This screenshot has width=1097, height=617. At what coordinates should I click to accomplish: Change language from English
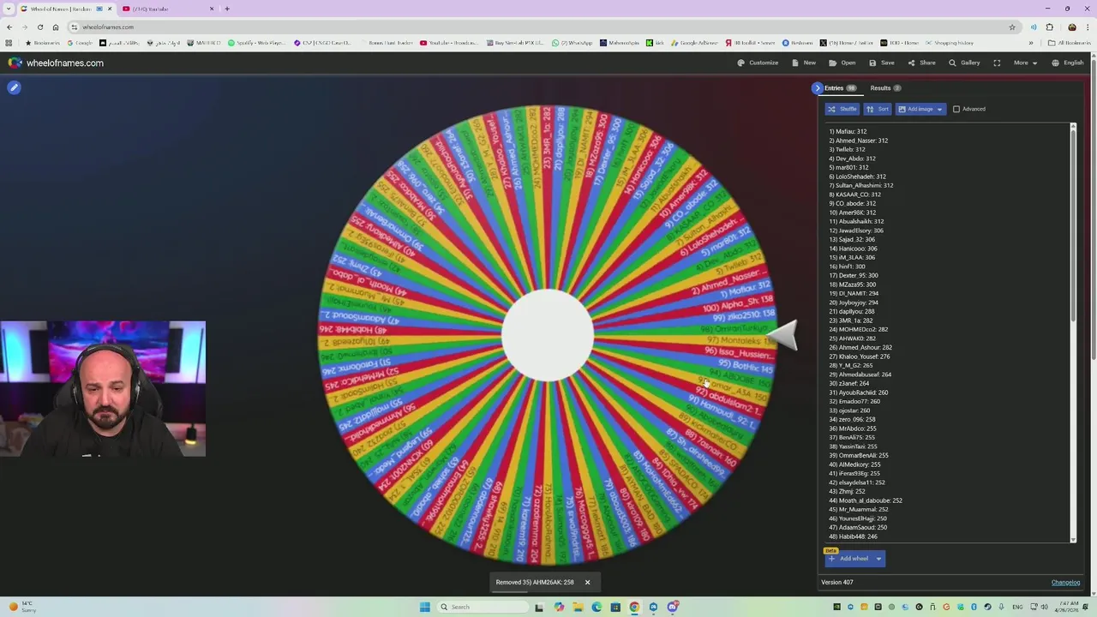coord(1069,63)
